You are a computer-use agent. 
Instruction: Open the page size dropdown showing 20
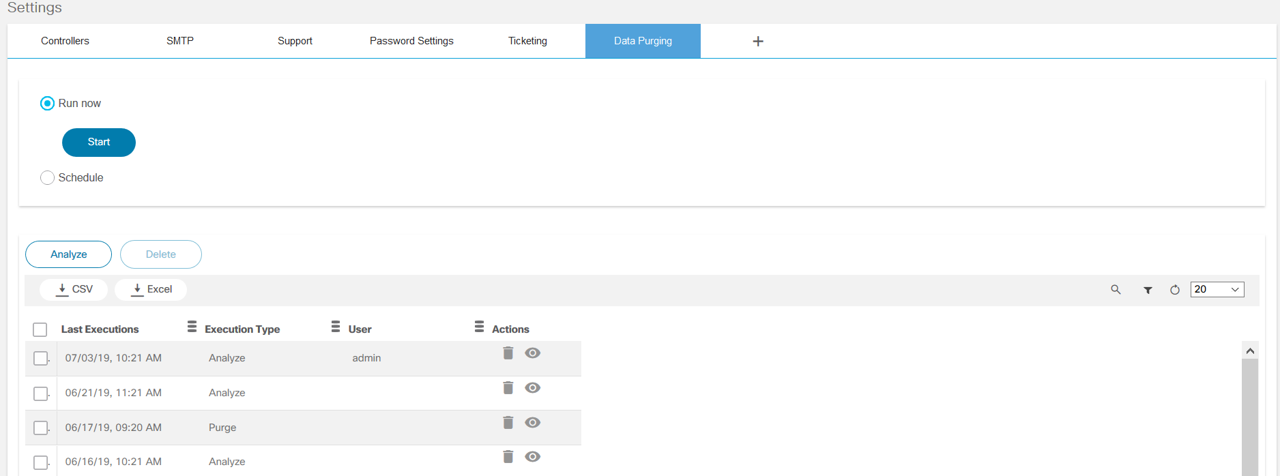[1217, 289]
